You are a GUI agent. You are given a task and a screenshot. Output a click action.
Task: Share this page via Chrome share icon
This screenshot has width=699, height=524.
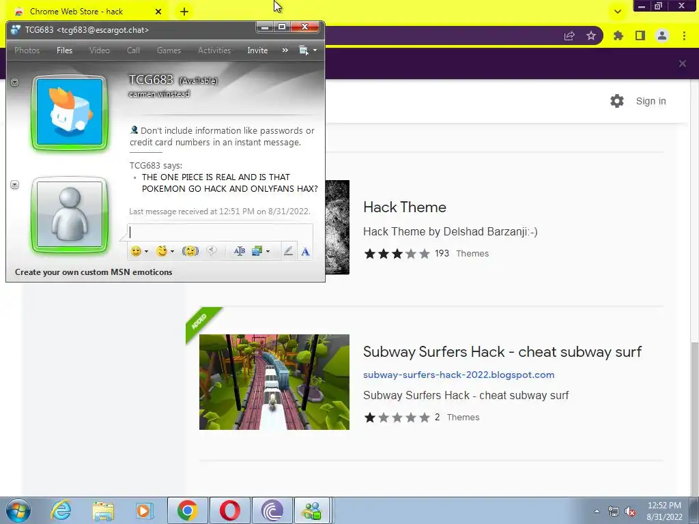click(569, 35)
